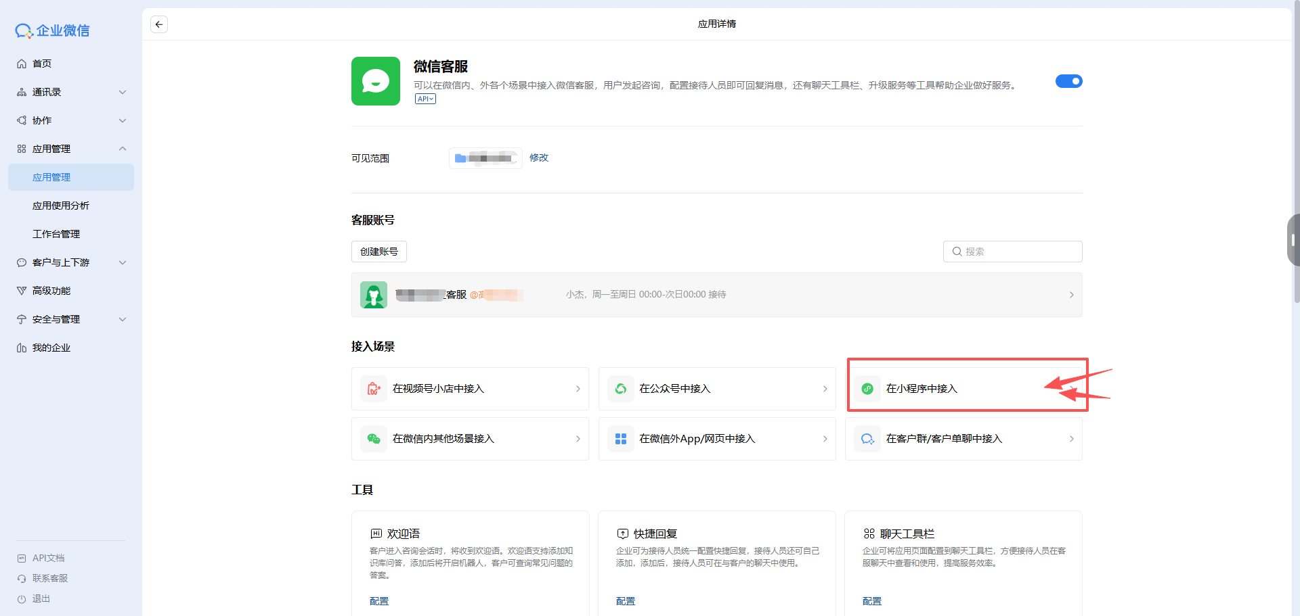Expand the 协作 menu chevron
The image size is (1300, 616).
(x=123, y=120)
